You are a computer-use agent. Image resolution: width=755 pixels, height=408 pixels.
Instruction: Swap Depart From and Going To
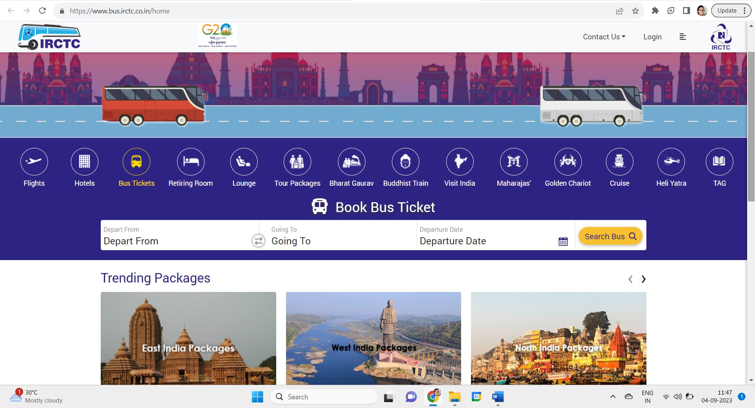click(258, 240)
